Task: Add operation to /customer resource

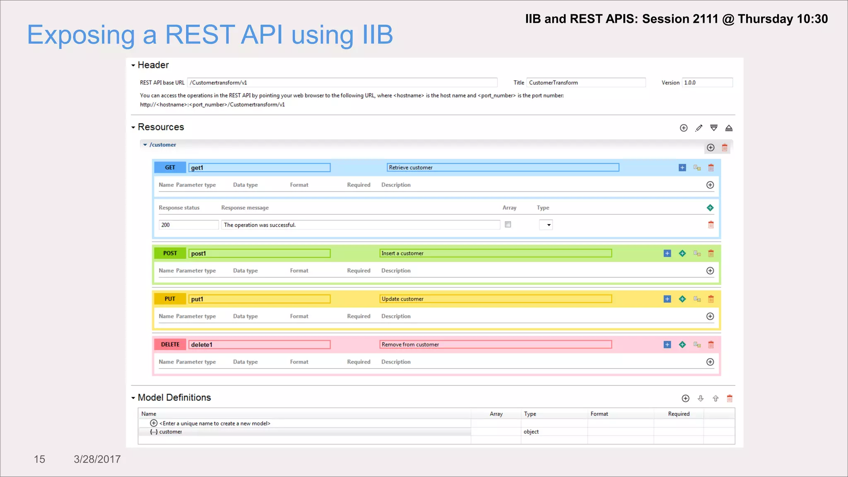Action: pyautogui.click(x=711, y=147)
